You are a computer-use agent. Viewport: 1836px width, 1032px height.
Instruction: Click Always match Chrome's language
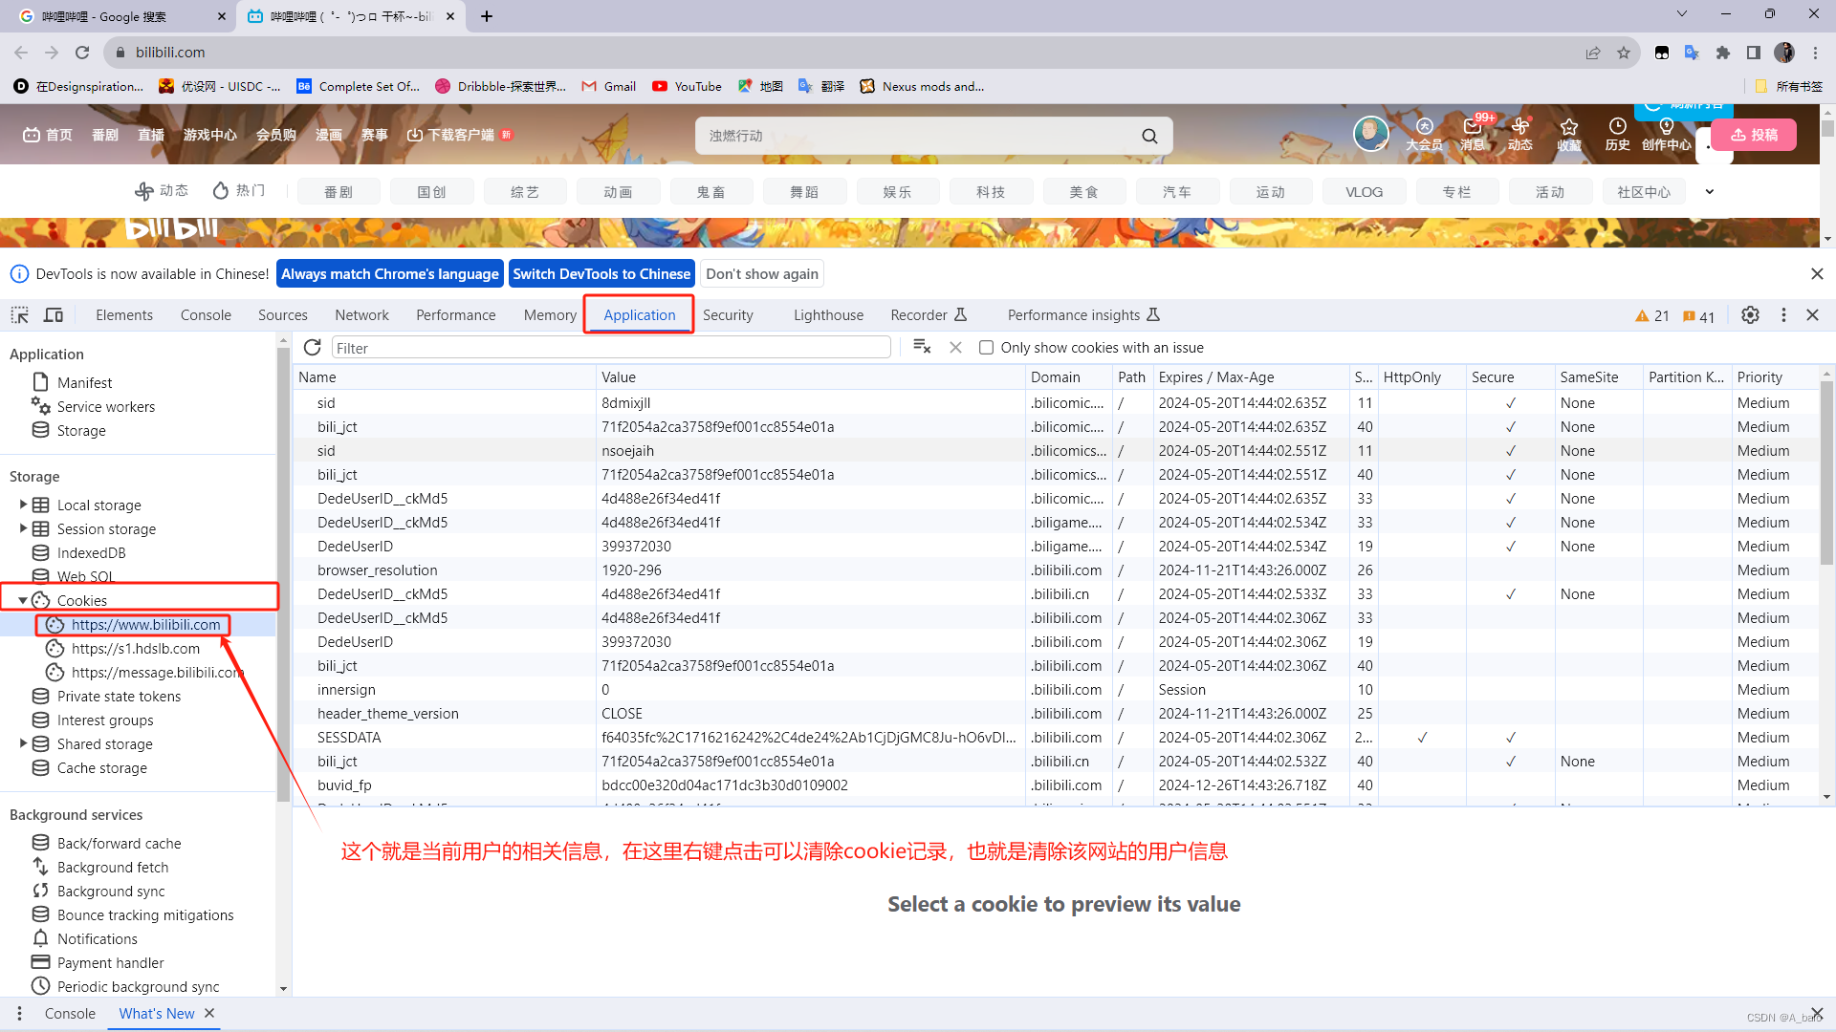[390, 274]
